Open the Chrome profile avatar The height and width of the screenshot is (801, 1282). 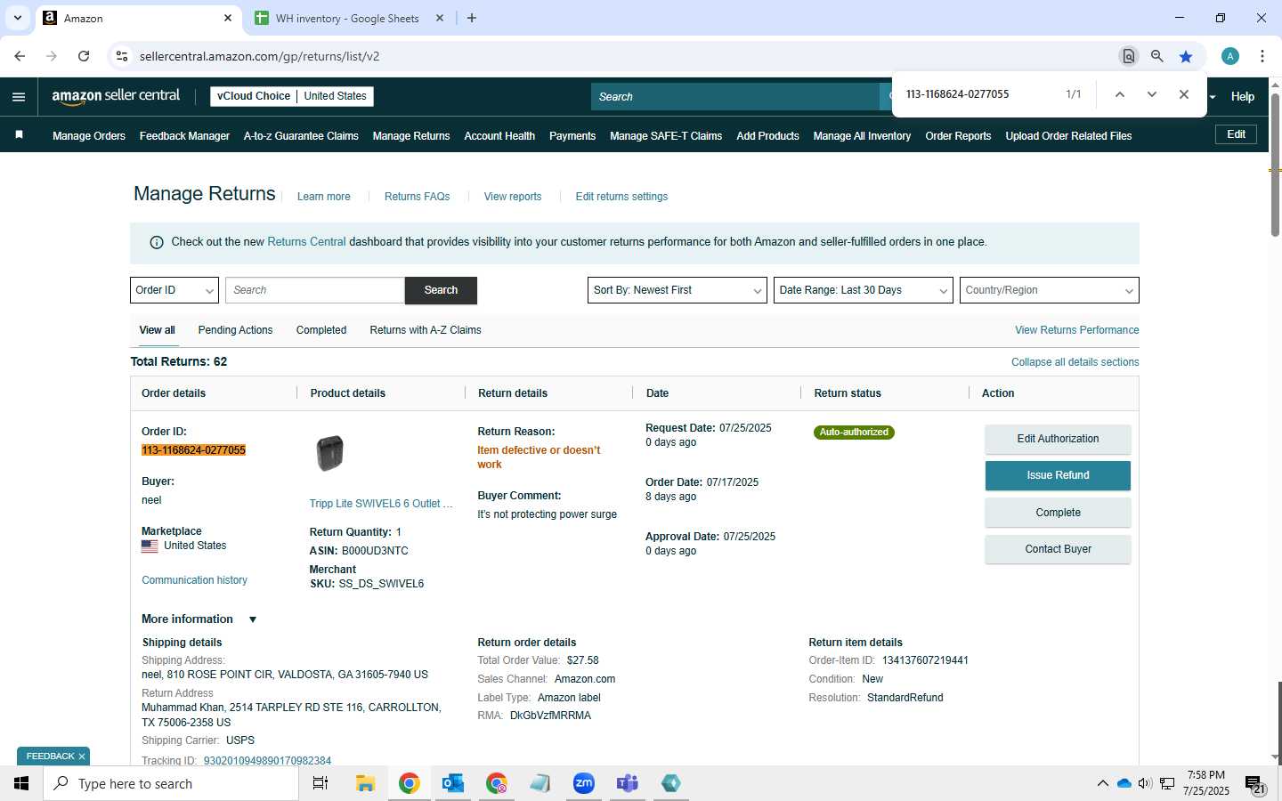1230,56
